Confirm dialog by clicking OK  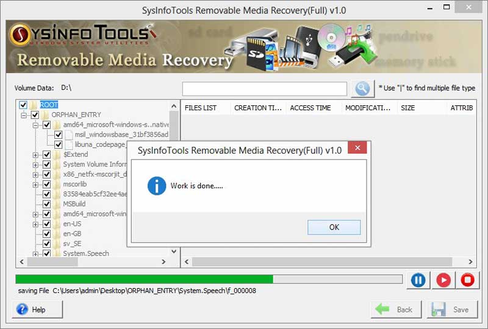click(334, 227)
